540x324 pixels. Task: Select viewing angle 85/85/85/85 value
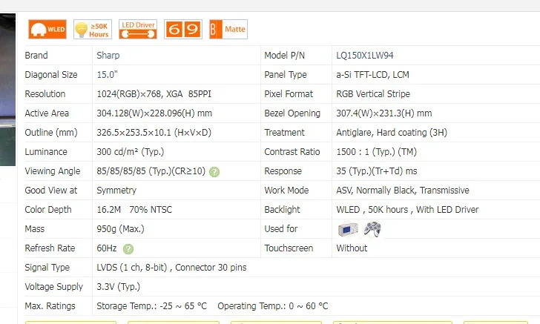coord(151,171)
